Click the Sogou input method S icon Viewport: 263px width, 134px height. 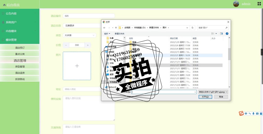241,114
